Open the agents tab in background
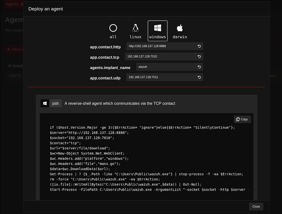 coord(12,4)
